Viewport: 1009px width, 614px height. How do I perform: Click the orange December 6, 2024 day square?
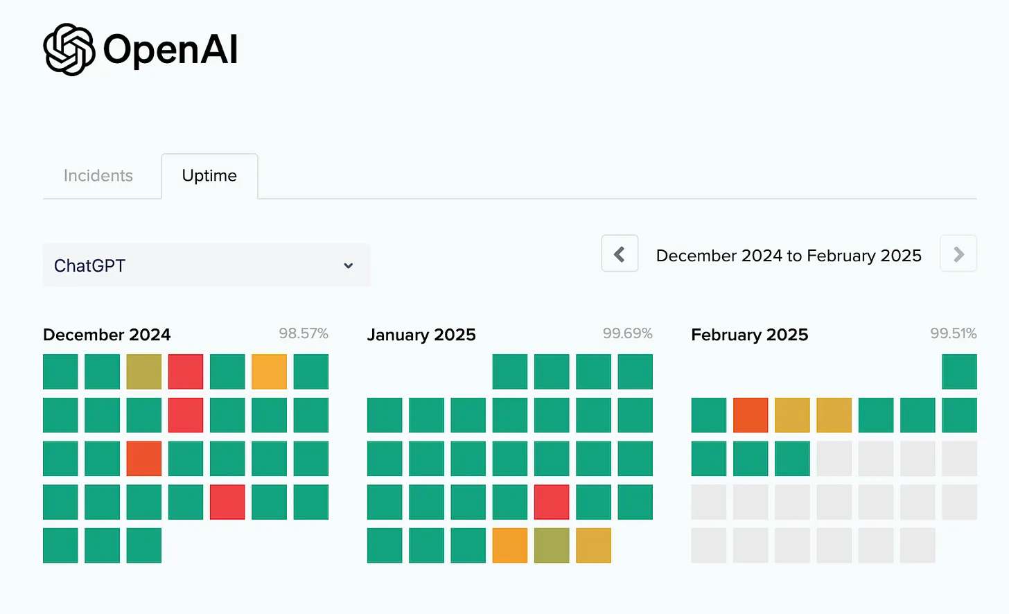tap(269, 371)
